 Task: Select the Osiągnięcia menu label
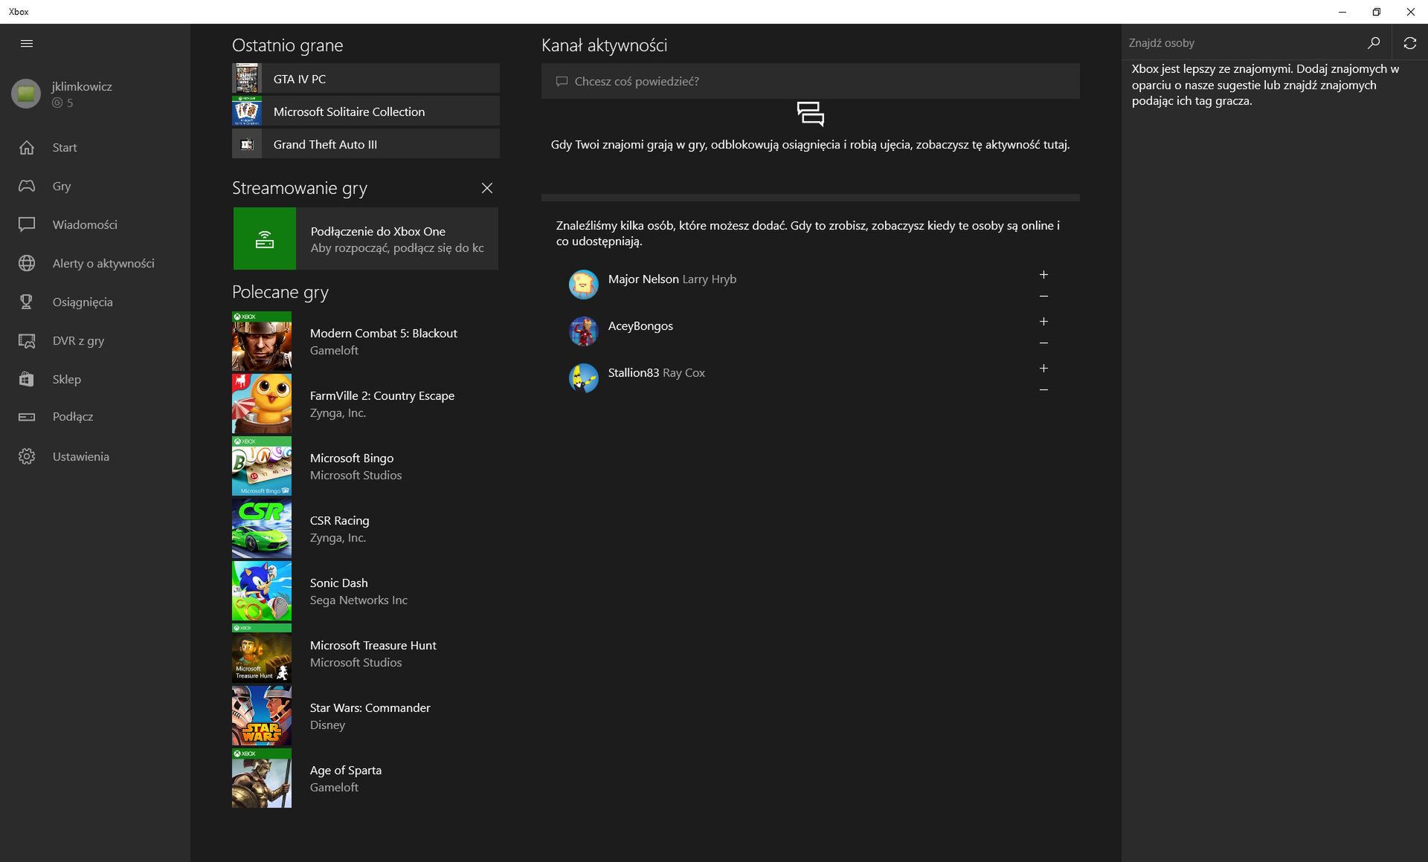click(x=83, y=302)
